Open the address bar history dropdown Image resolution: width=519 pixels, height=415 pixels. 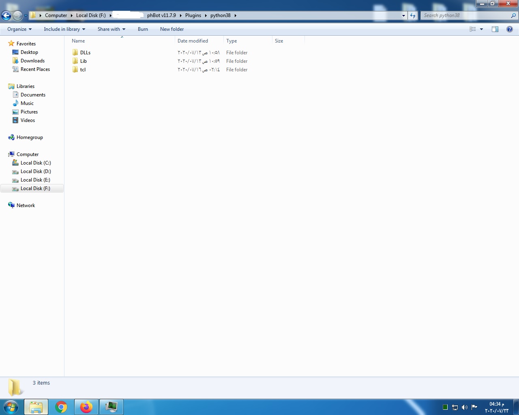(x=403, y=15)
